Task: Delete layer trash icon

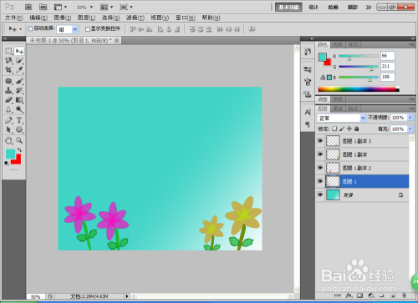Action: (x=404, y=295)
